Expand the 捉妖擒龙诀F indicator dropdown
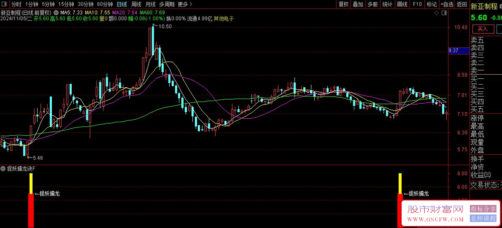 (3, 168)
